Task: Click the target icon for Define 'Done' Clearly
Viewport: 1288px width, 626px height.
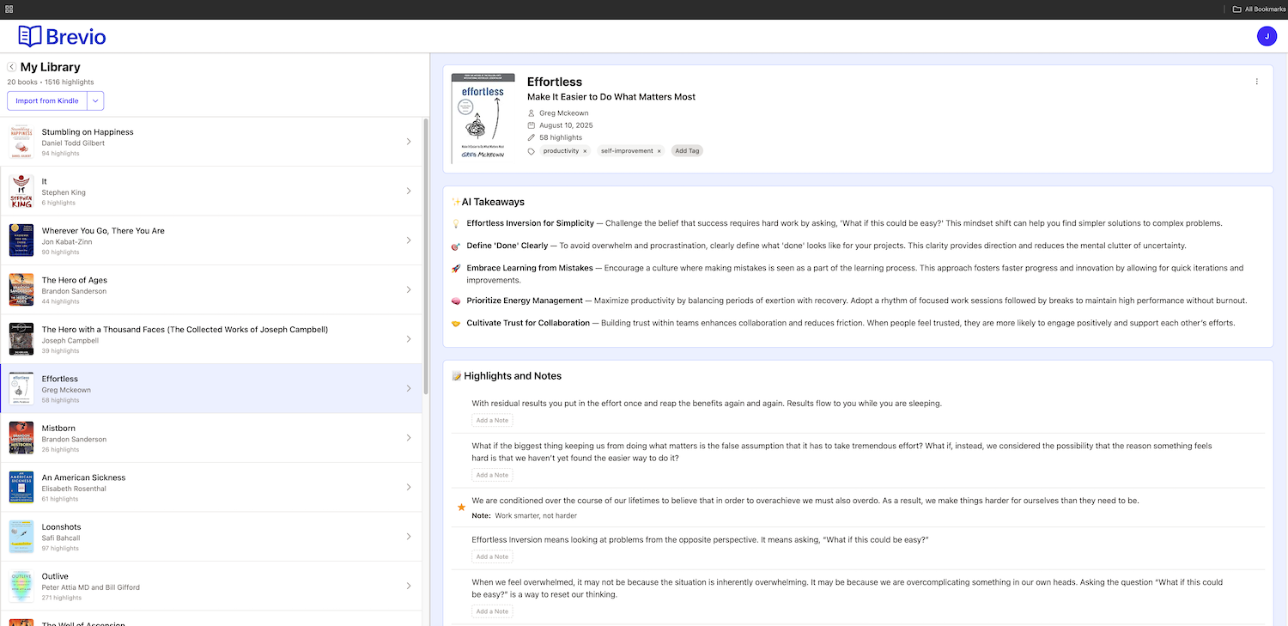Action: tap(456, 246)
